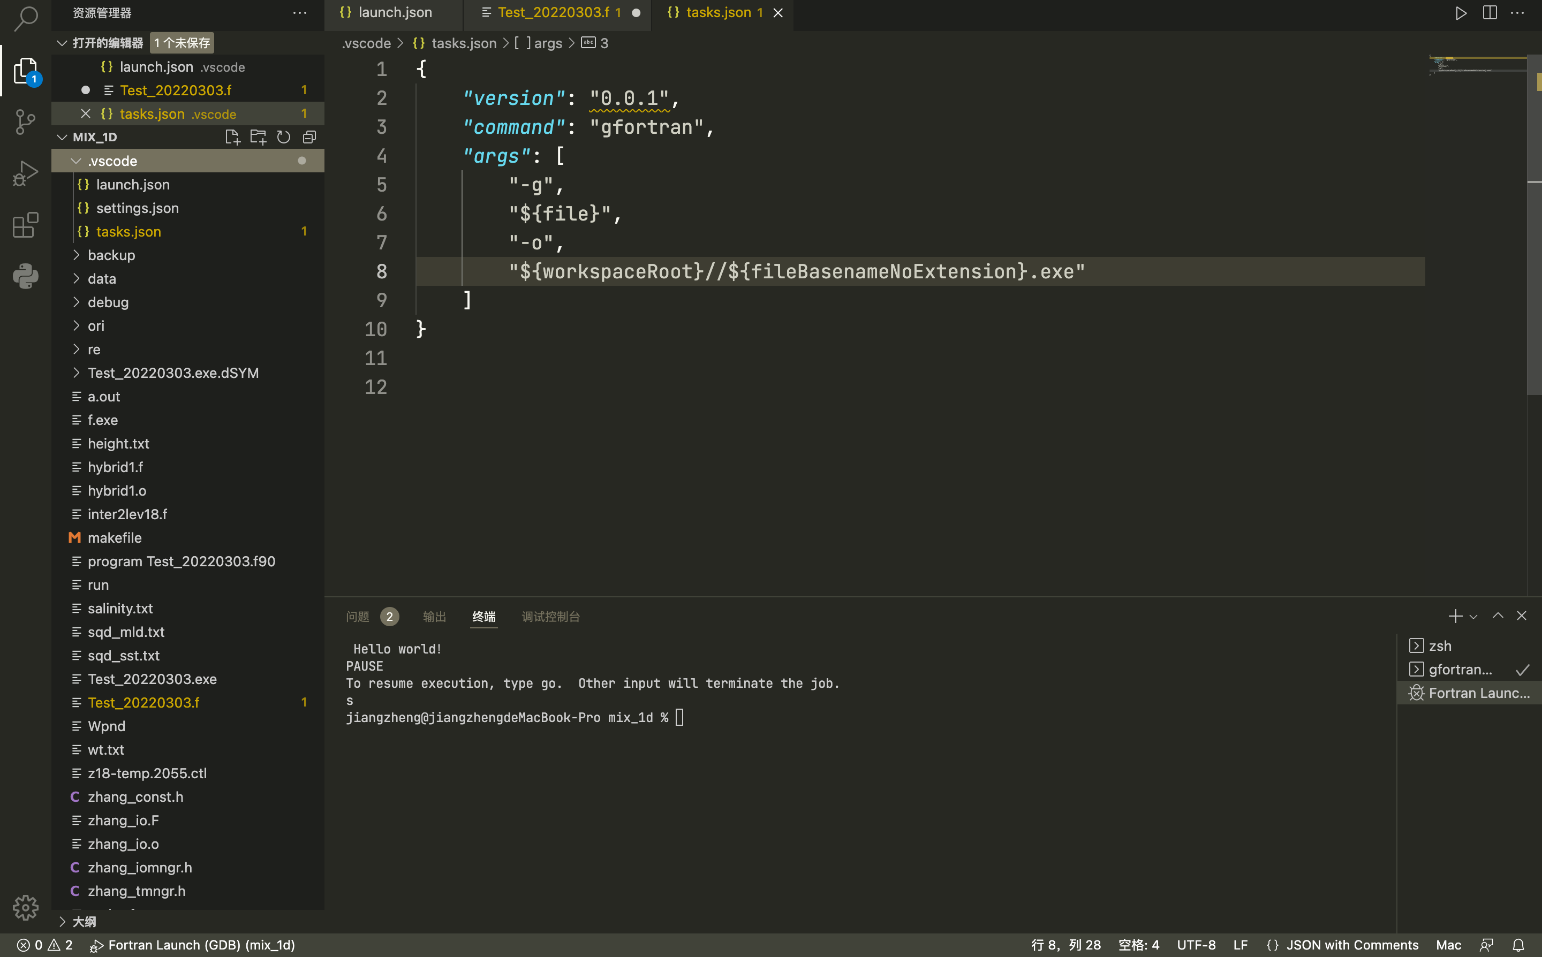1542x957 pixels.
Task: Change the indentation spaces setting
Action: (x=1138, y=945)
